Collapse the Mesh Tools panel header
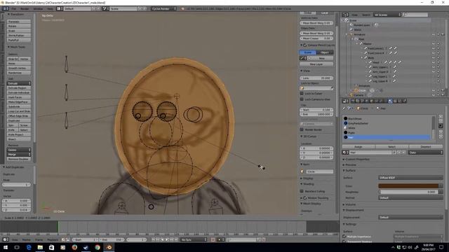This screenshot has height=252, width=449. click(17, 47)
